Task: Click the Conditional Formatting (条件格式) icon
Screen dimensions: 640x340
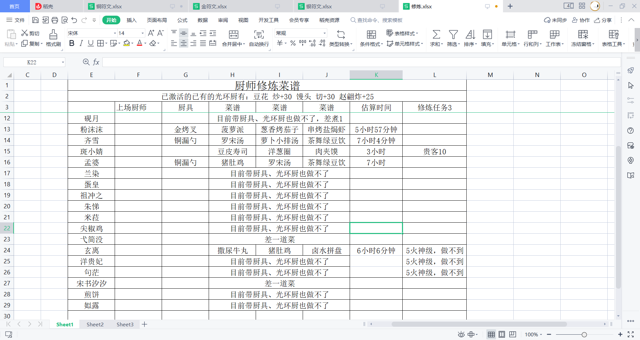Action: click(371, 34)
